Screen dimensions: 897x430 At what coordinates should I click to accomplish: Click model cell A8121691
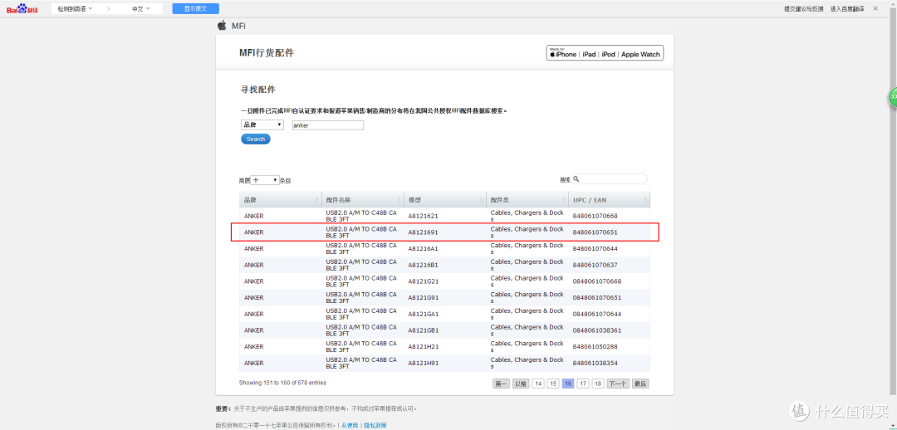click(x=423, y=232)
